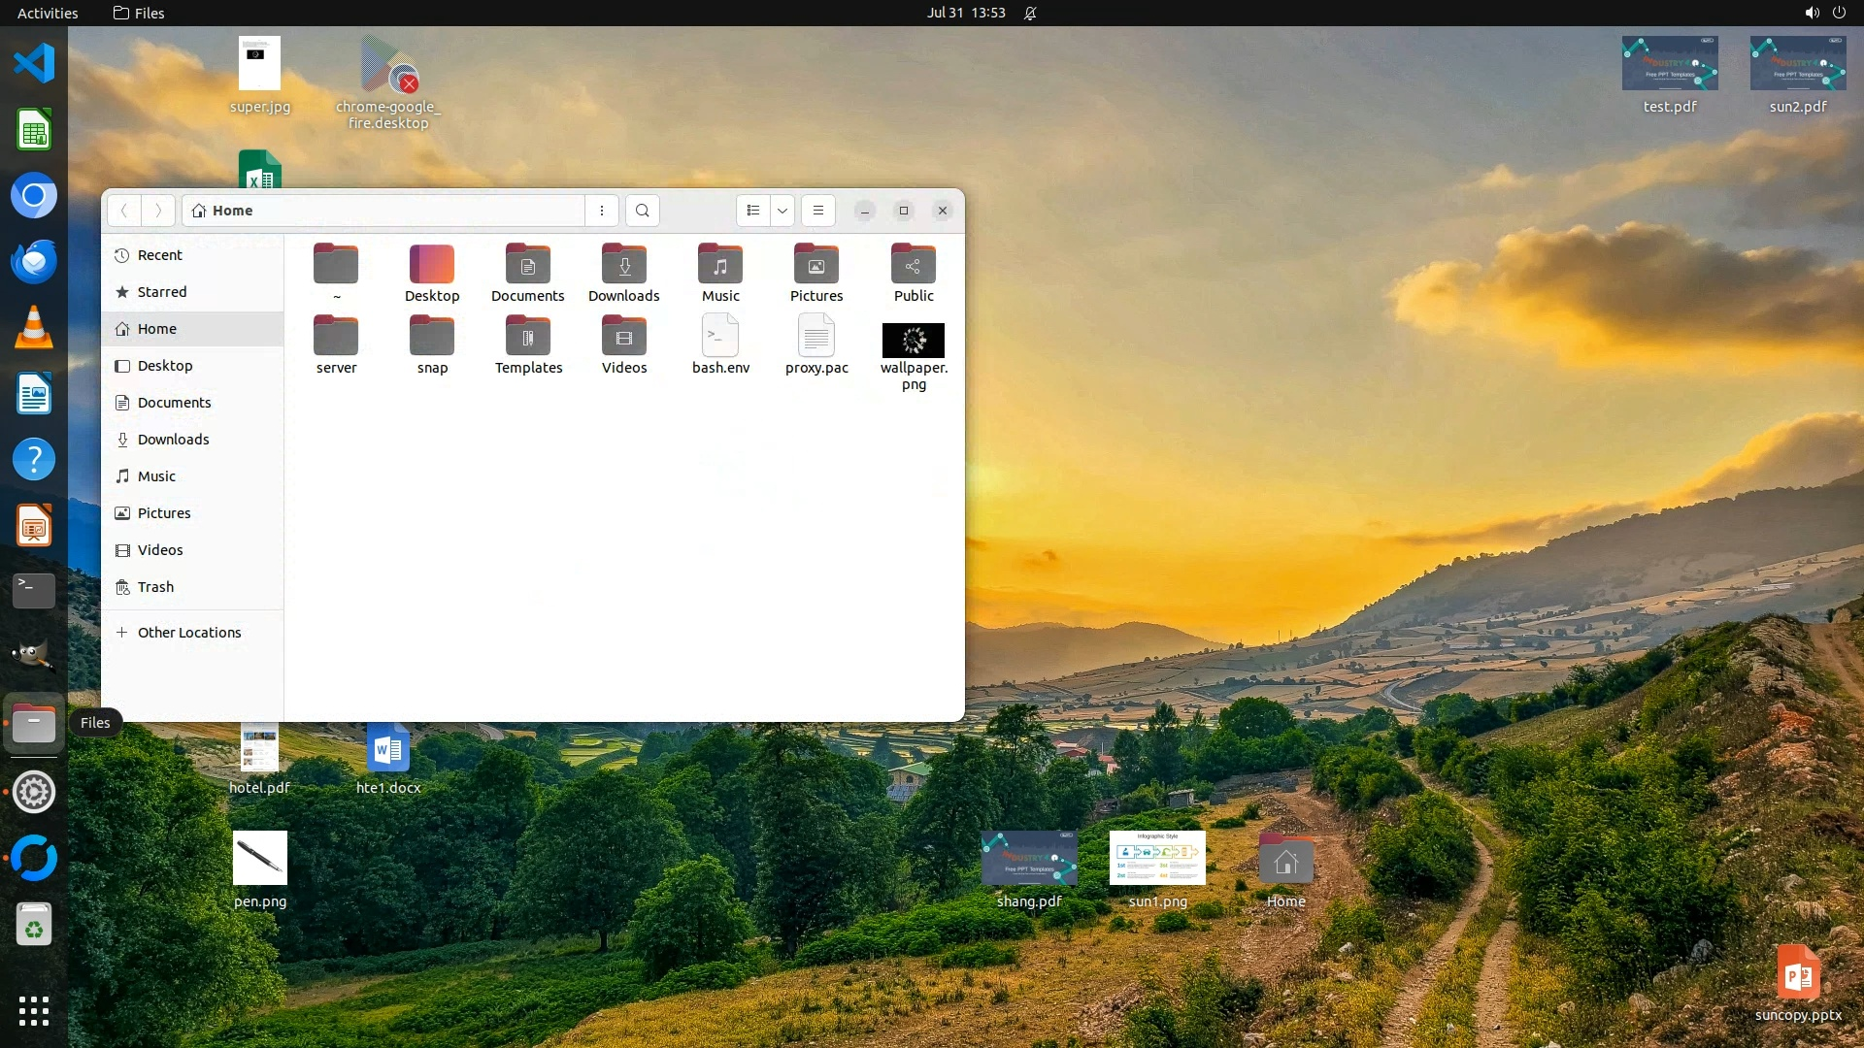Expand the view options dropdown arrow
The image size is (1864, 1048).
[x=782, y=211]
